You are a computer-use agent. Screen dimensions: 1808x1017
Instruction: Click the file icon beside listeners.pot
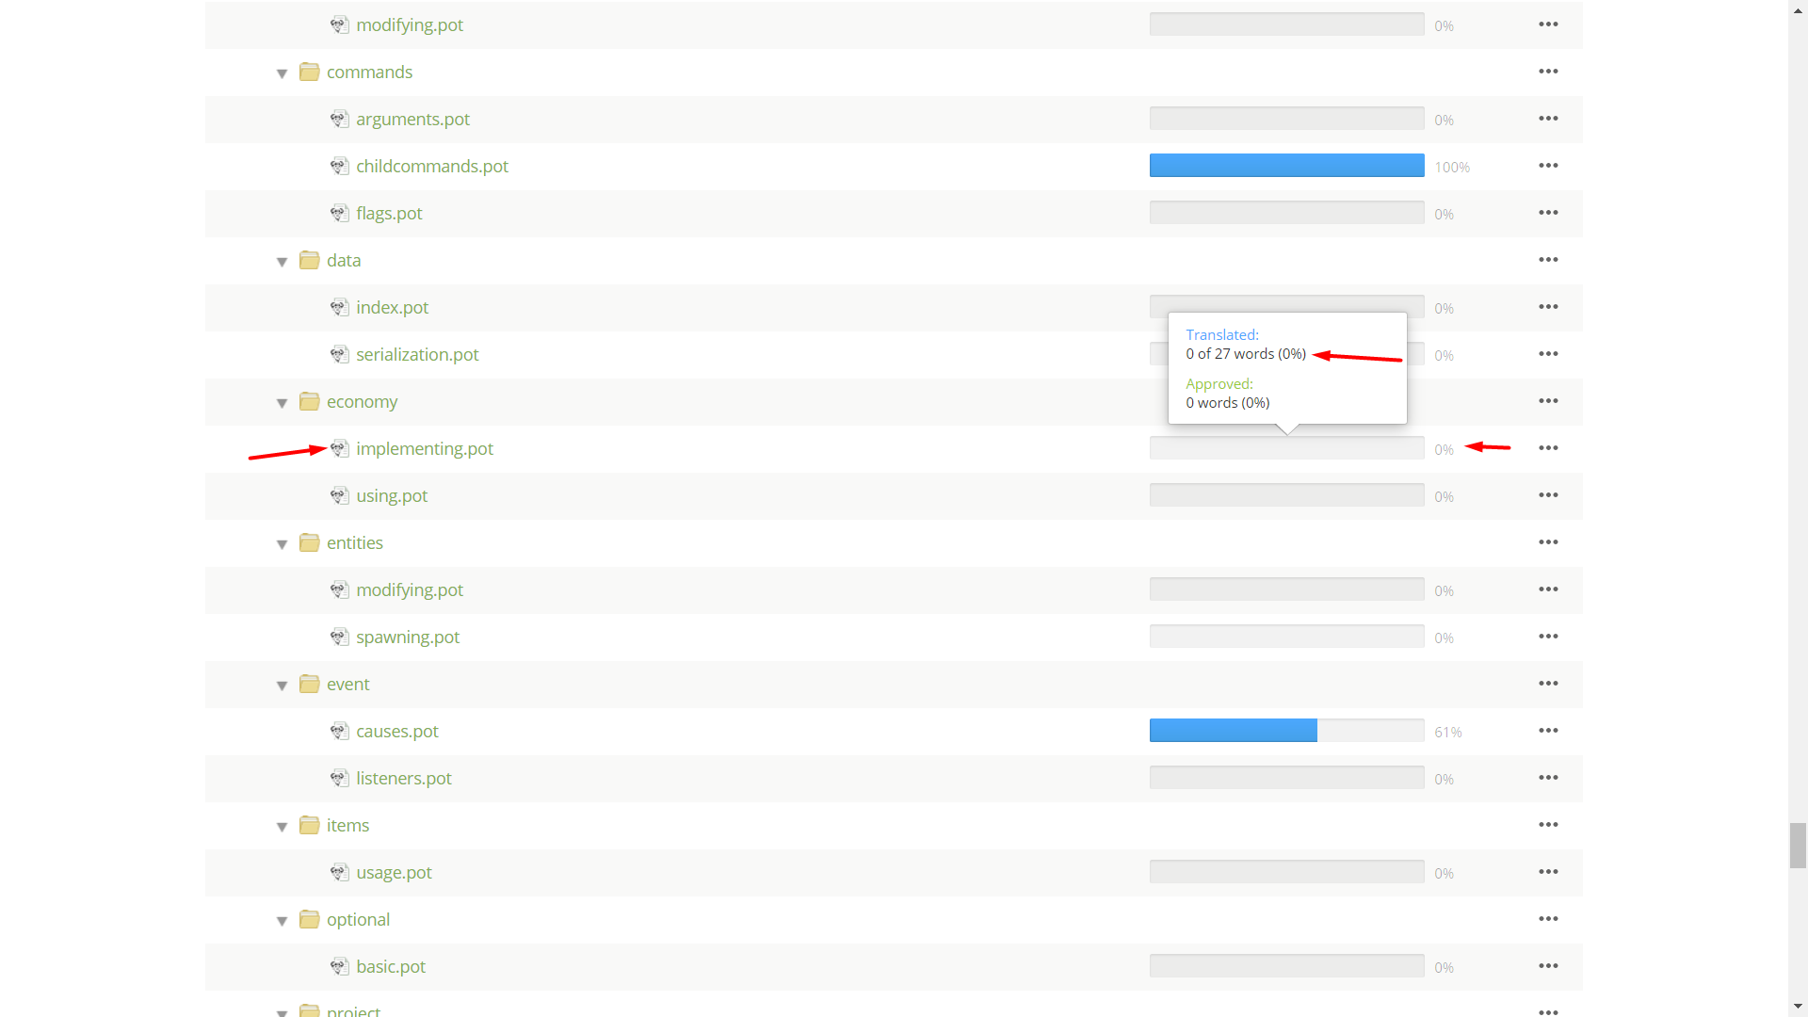[x=340, y=778]
